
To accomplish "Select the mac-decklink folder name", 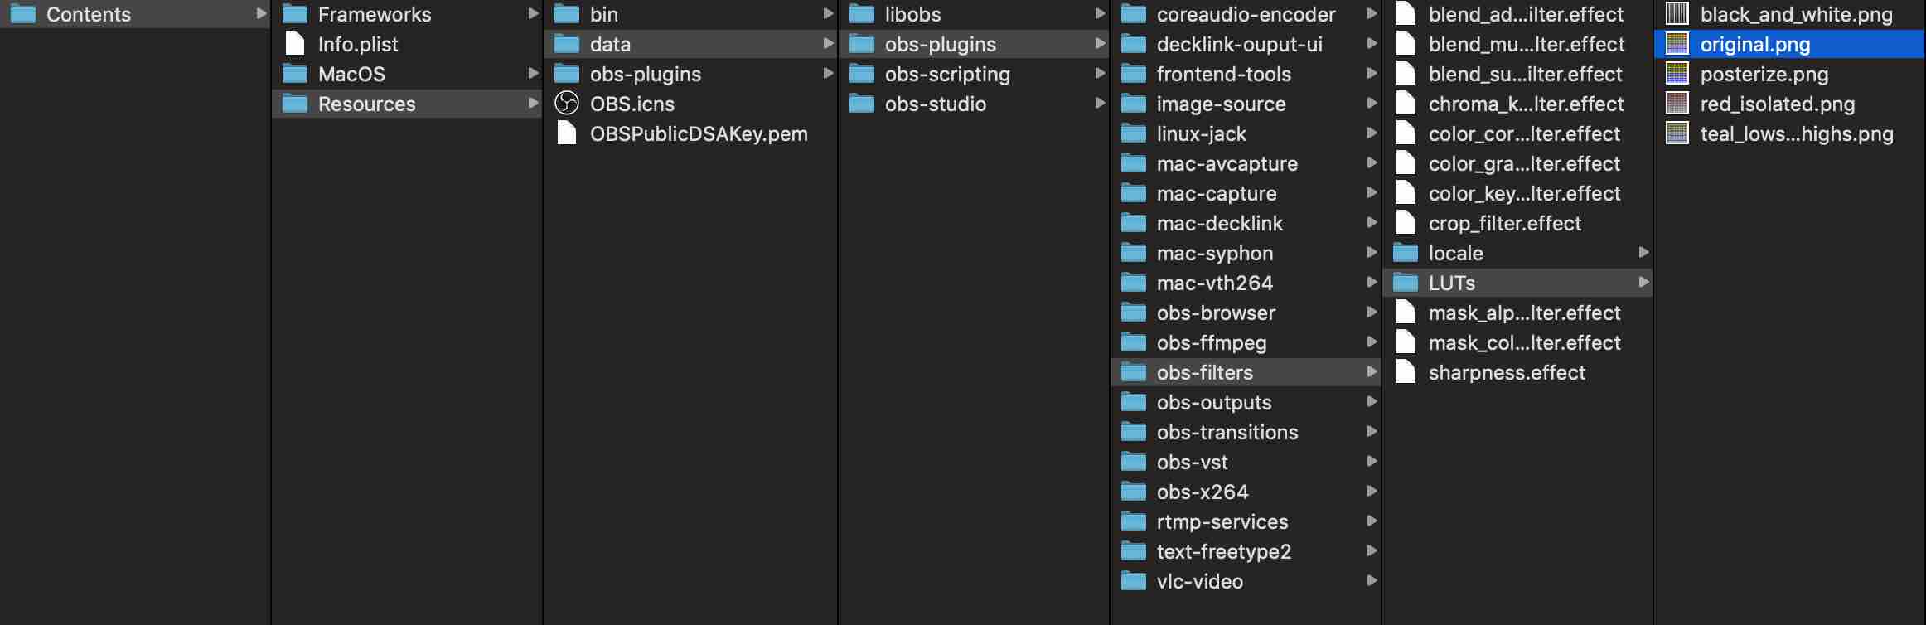I will (1219, 224).
